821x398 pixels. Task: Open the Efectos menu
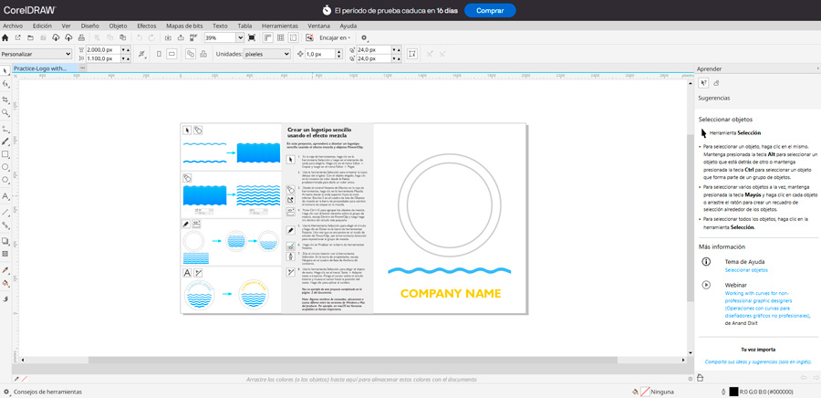[147, 26]
